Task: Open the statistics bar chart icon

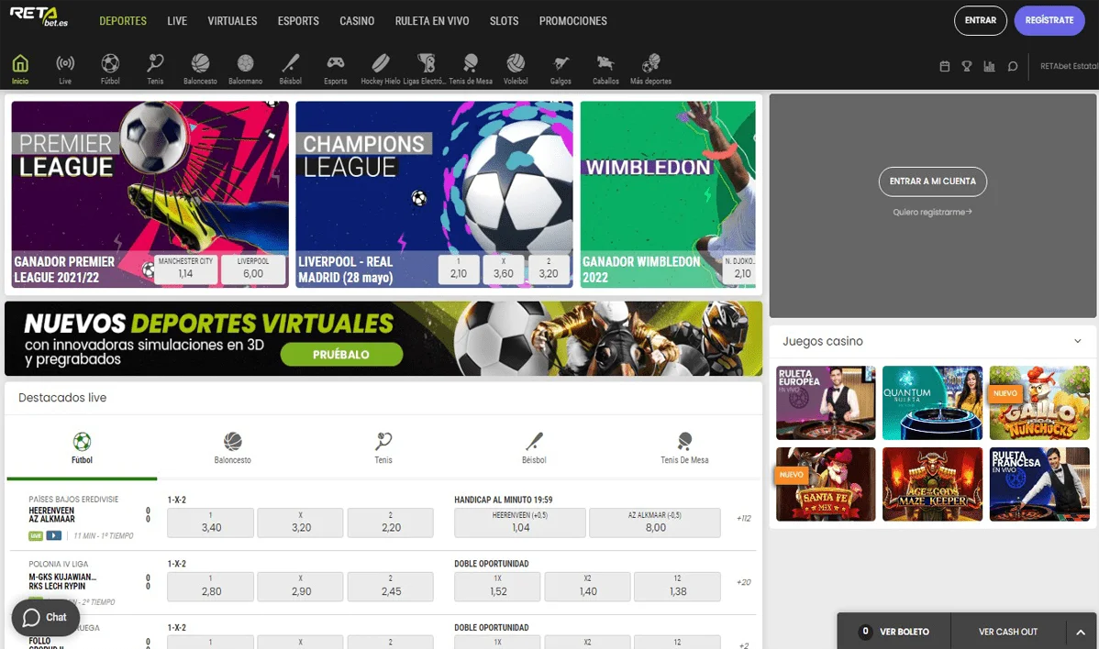Action: coord(989,67)
